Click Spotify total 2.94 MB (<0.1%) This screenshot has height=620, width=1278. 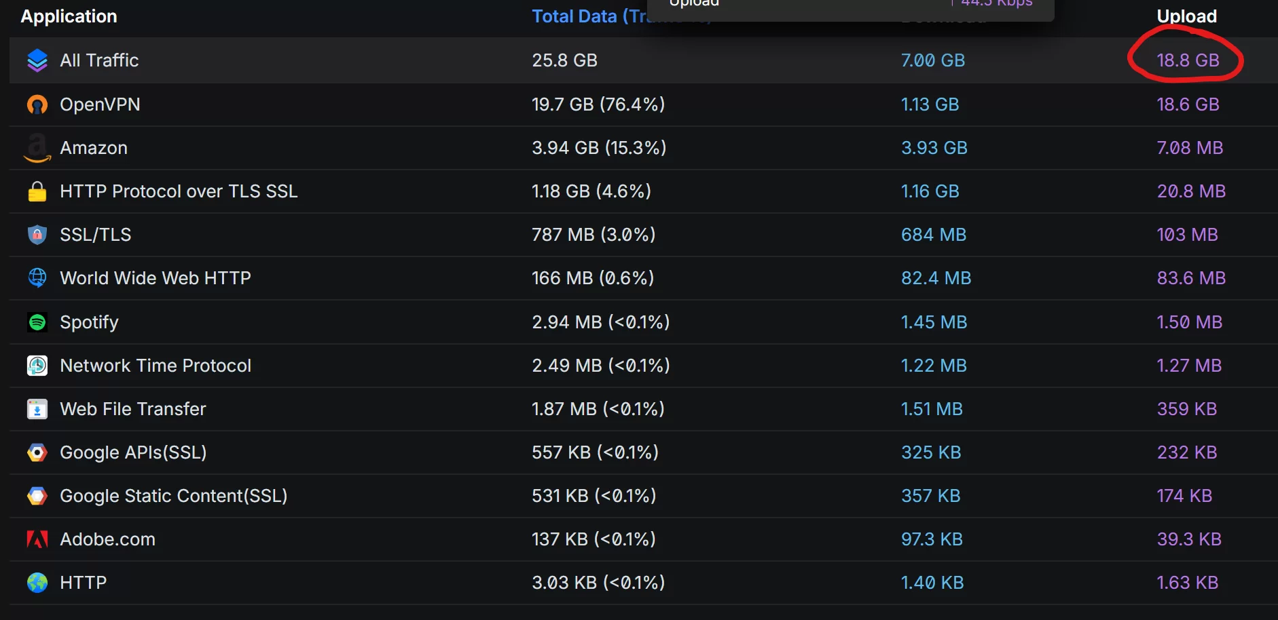(x=601, y=322)
